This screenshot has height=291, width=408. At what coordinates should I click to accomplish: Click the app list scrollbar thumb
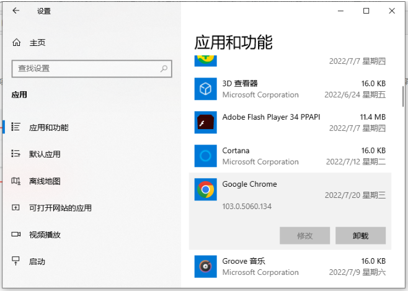point(403,96)
